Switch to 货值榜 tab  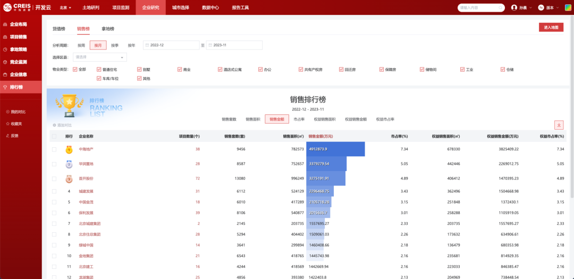58,29
